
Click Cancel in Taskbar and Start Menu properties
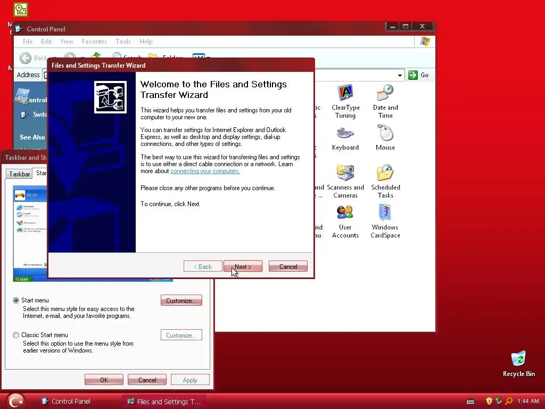(147, 380)
